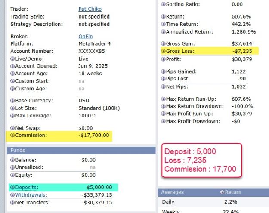The width and height of the screenshot is (269, 213).
Task: Select withdrawals value -$35,379.15
Action: point(97,195)
